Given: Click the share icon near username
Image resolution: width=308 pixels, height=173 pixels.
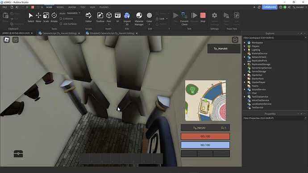Looking at the screenshot, I should click(x=289, y=7).
